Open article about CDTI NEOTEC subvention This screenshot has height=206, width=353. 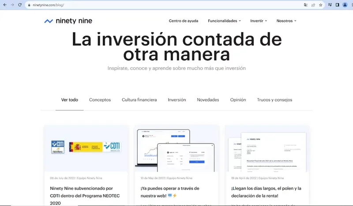(x=85, y=196)
